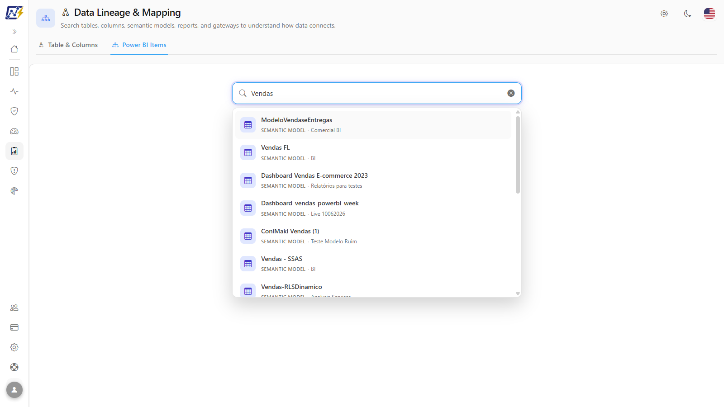Select the Vendas FL semantic model
The width and height of the screenshot is (724, 407).
[373, 152]
